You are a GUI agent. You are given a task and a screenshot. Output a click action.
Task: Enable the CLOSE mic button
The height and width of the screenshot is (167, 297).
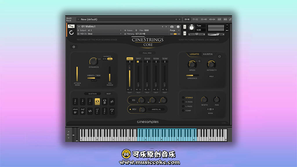click(x=147, y=59)
